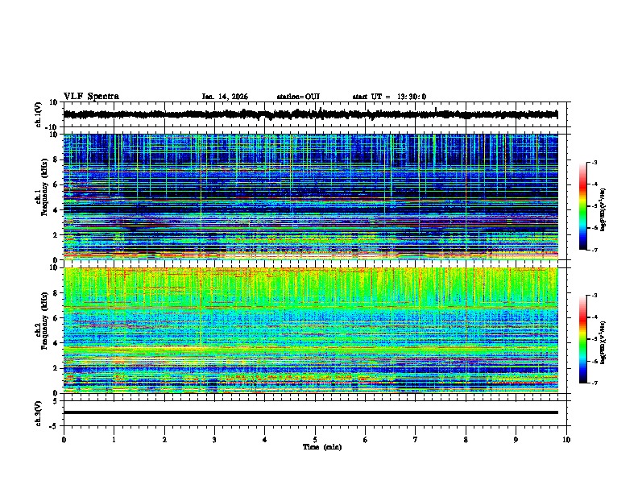Screen dimensions: 638x493
Task: Click the ch.2 PSD color bar
Action: coord(582,339)
